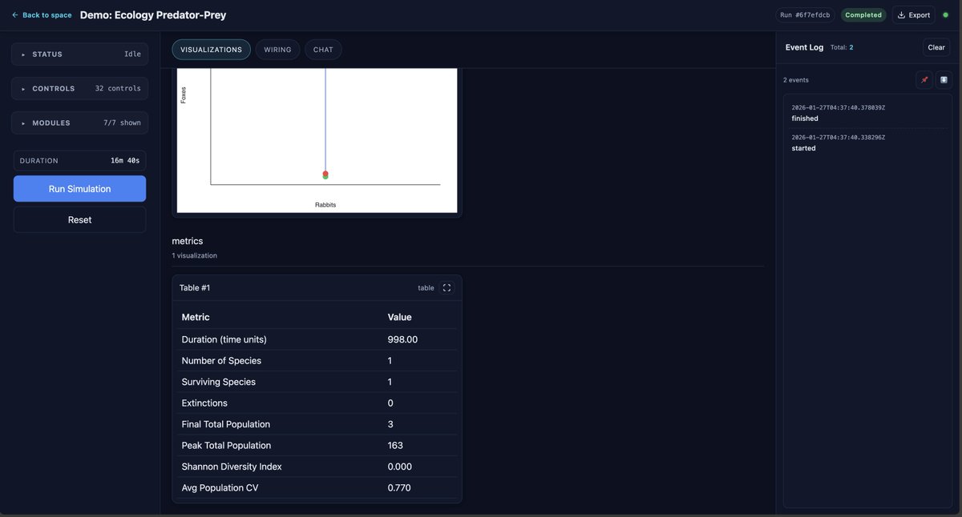Click the Foxes vs Rabbits phase plot

[317, 140]
